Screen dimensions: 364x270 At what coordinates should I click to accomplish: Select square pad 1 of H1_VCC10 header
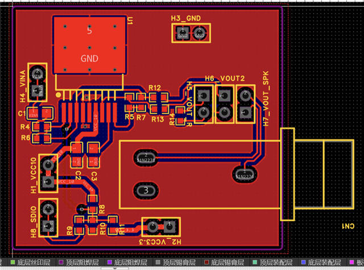pos(48,182)
